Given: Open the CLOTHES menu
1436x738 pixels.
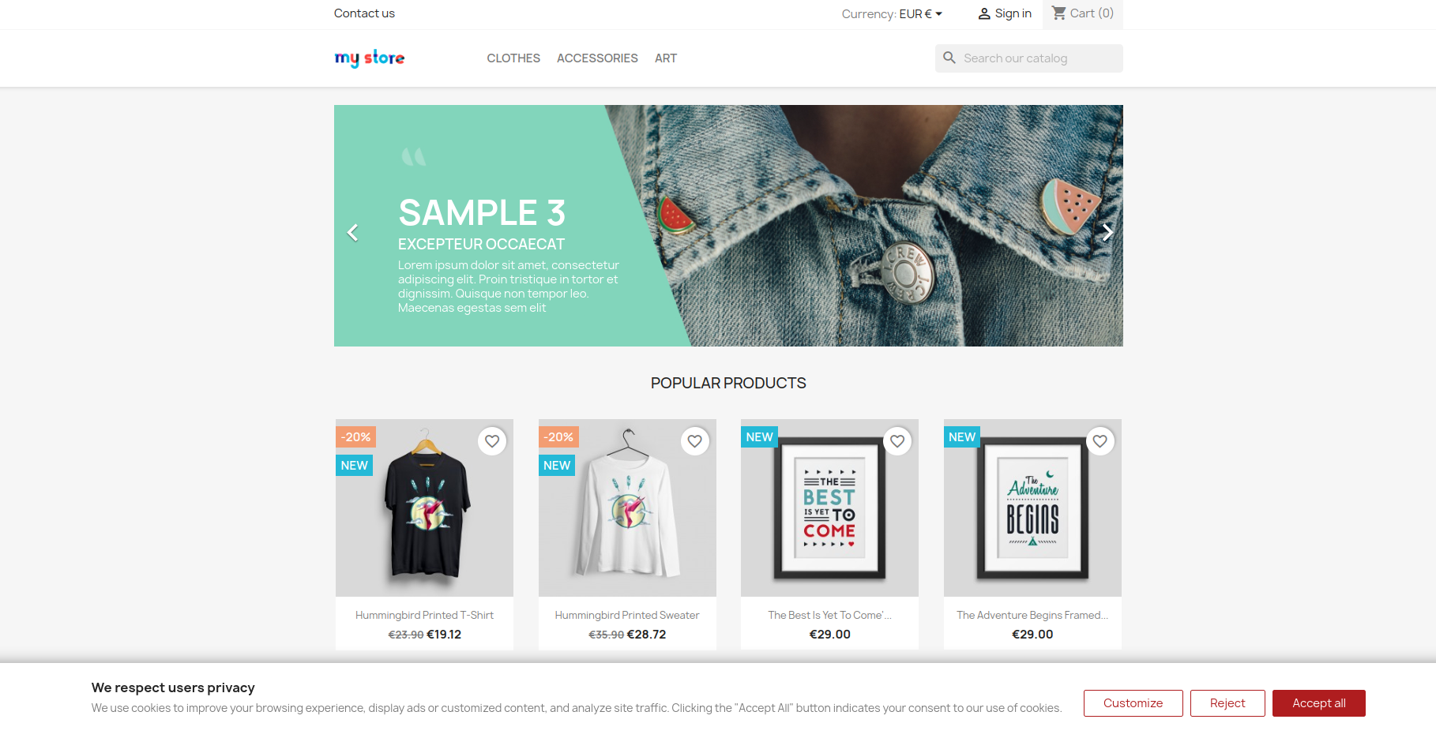Looking at the screenshot, I should 513,58.
